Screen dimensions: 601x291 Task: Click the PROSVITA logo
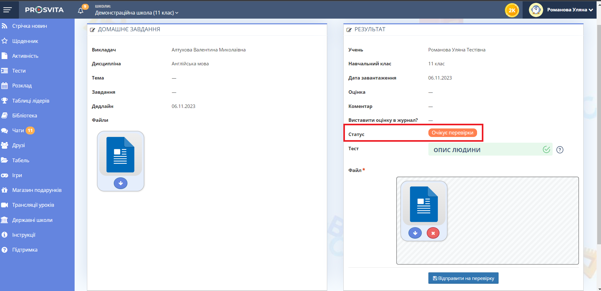click(44, 10)
